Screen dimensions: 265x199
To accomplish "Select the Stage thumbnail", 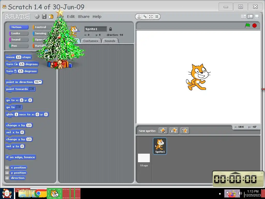I will 144,160.
